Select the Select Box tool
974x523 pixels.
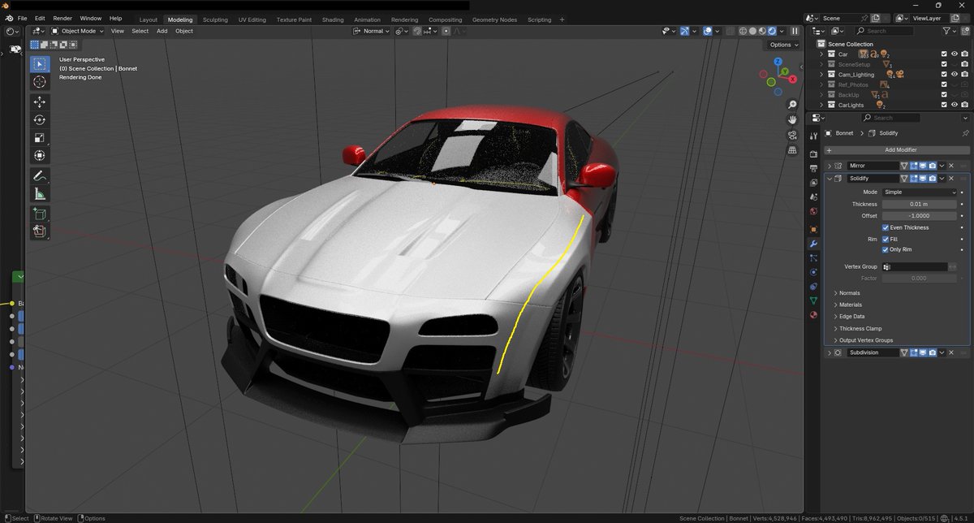coord(39,64)
